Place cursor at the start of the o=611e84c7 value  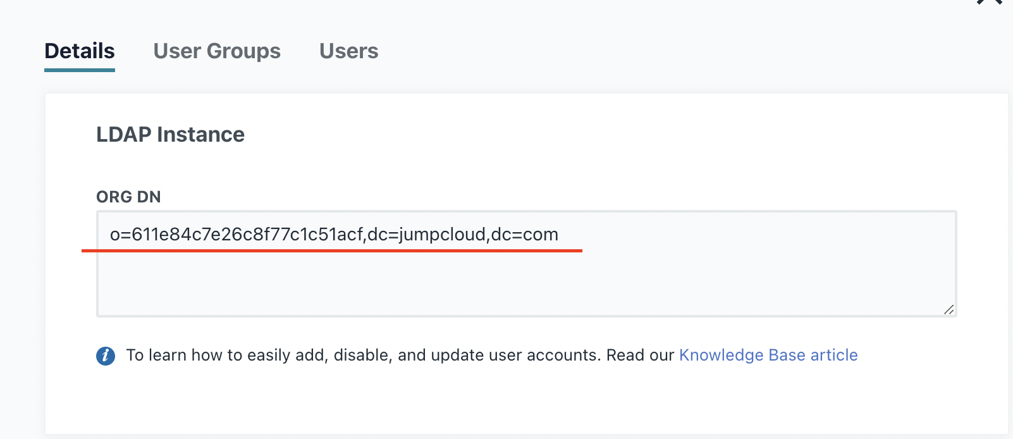(111, 235)
